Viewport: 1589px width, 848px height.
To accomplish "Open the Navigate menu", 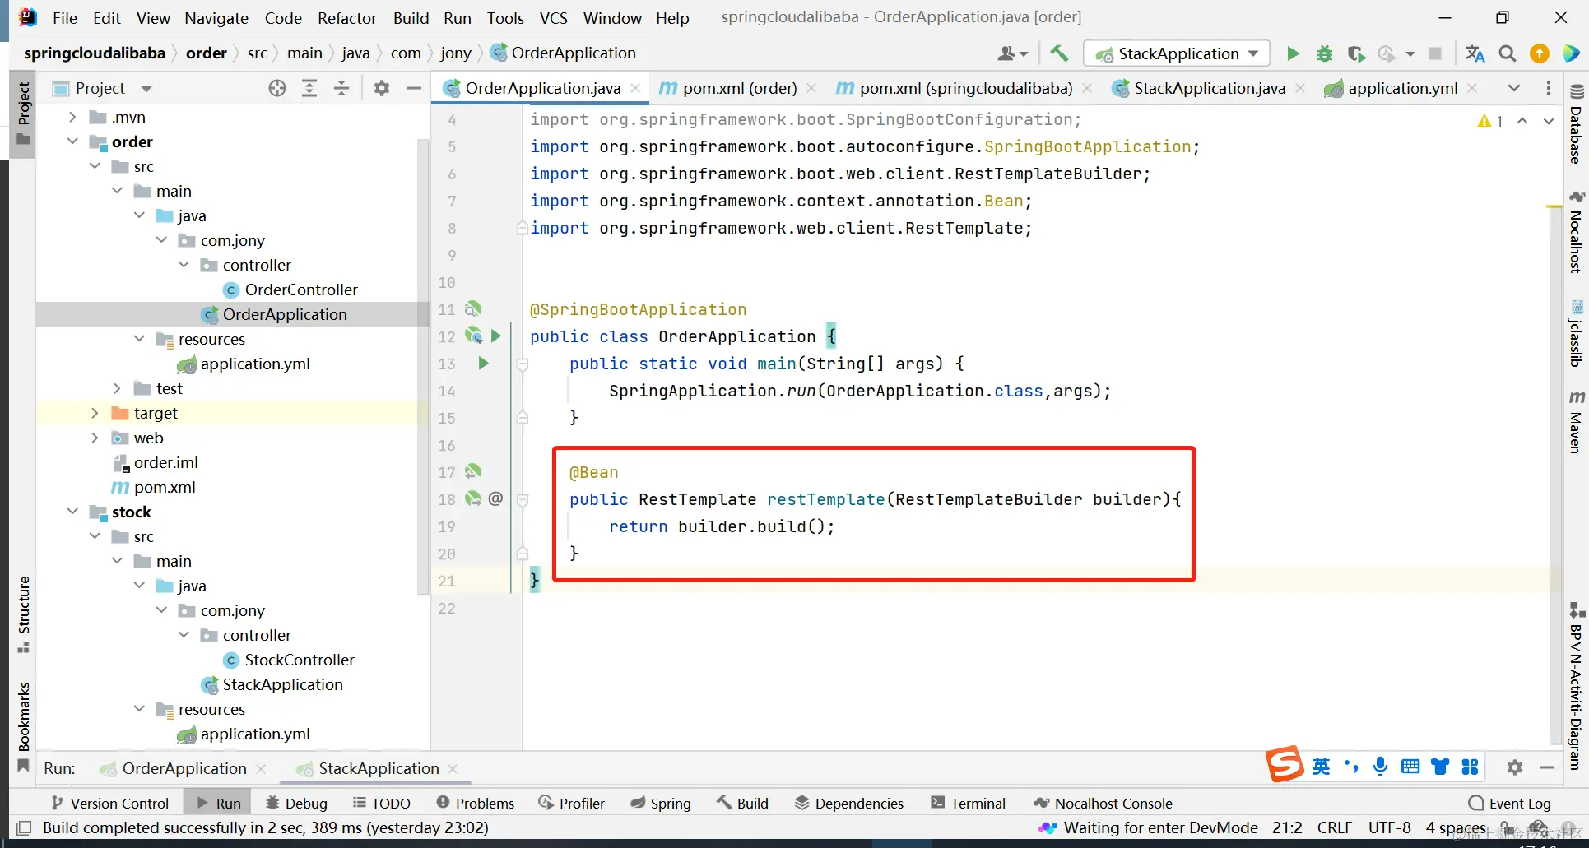I will [x=216, y=18].
